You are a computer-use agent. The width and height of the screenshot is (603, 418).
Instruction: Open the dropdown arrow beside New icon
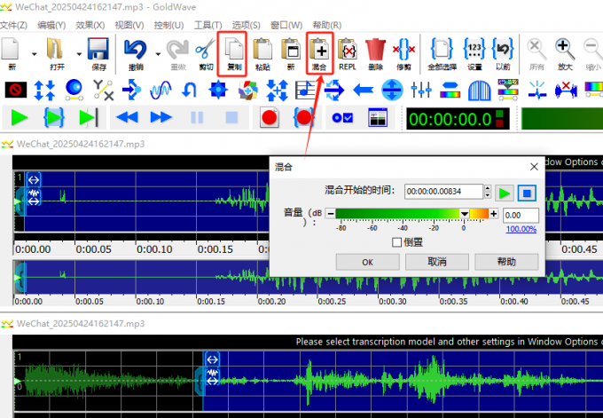point(35,54)
